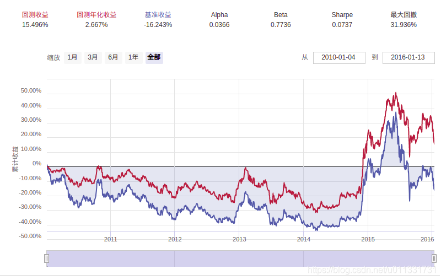Click the 从 label before start date
The width and height of the screenshot is (441, 280).
coord(305,57)
